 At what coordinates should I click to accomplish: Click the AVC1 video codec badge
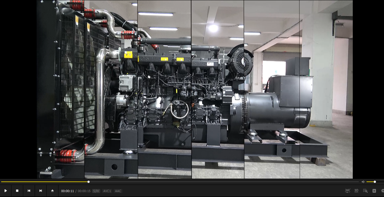(x=107, y=191)
